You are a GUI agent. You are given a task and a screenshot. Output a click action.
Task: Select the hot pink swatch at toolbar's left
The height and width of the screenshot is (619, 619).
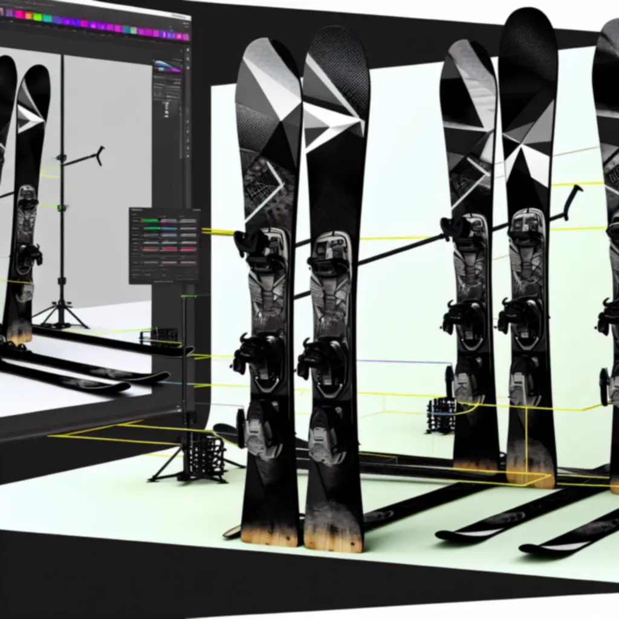coord(19,15)
